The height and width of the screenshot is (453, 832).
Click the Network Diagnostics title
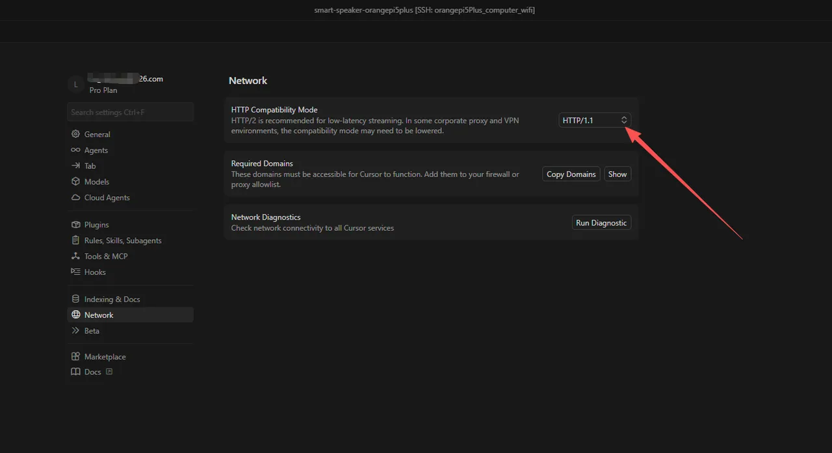[x=266, y=217]
